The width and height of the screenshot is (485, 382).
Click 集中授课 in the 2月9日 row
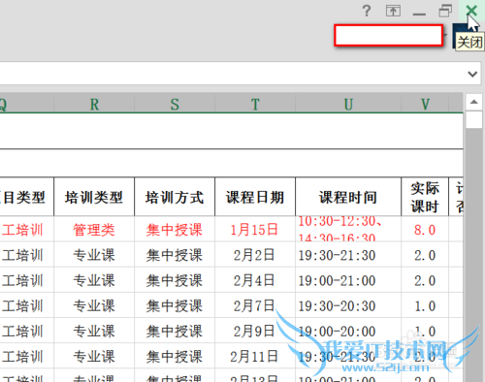click(x=175, y=331)
